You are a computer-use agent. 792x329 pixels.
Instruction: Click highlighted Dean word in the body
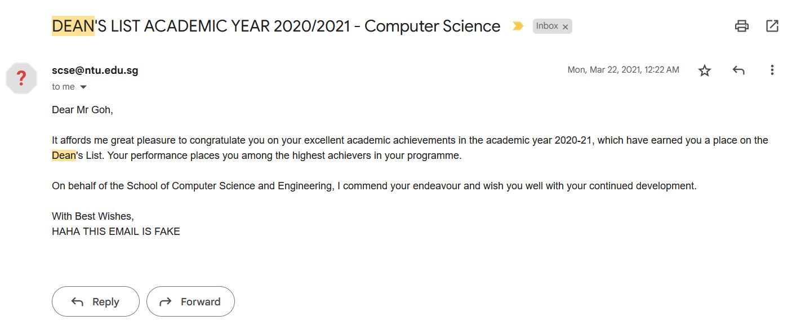[x=64, y=155]
